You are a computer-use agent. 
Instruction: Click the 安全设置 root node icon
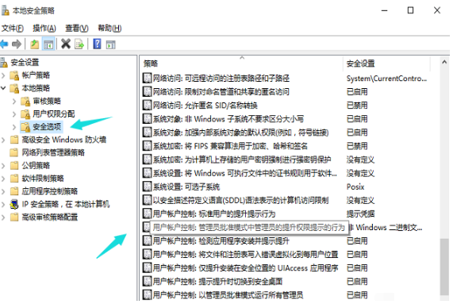[x=3, y=62]
